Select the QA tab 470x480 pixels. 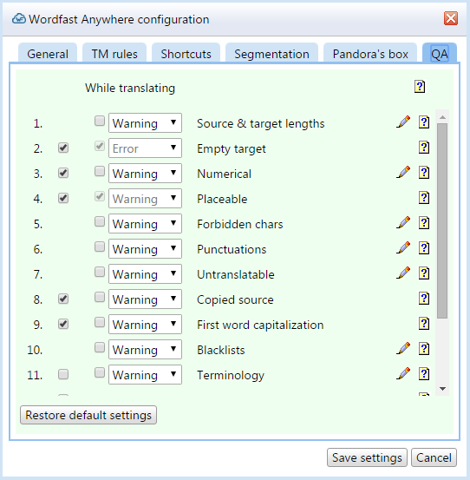coord(440,54)
